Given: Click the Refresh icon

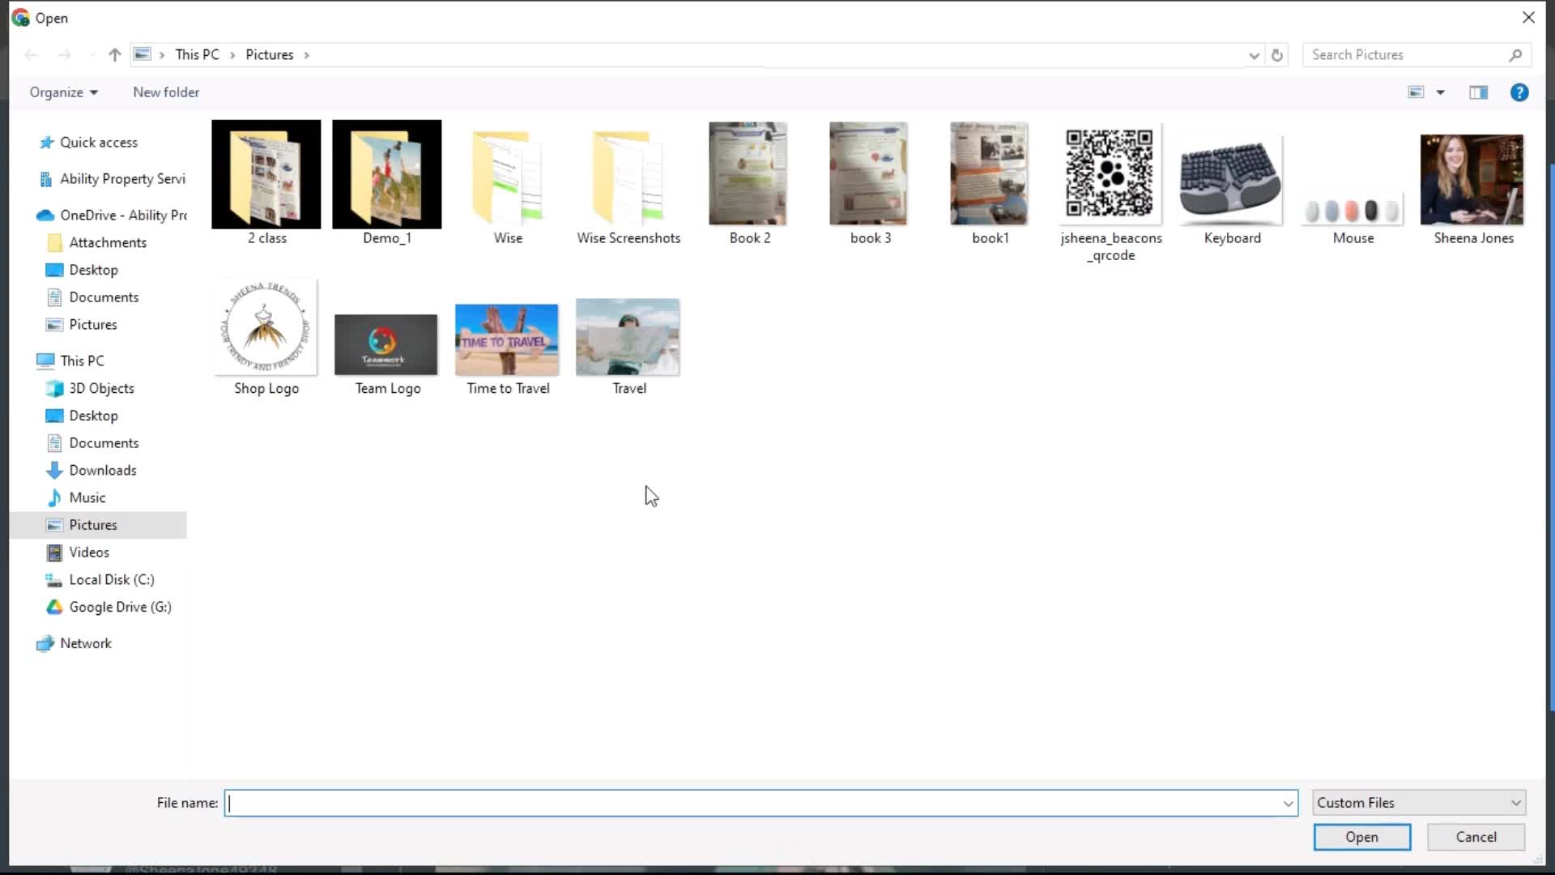Looking at the screenshot, I should tap(1276, 54).
